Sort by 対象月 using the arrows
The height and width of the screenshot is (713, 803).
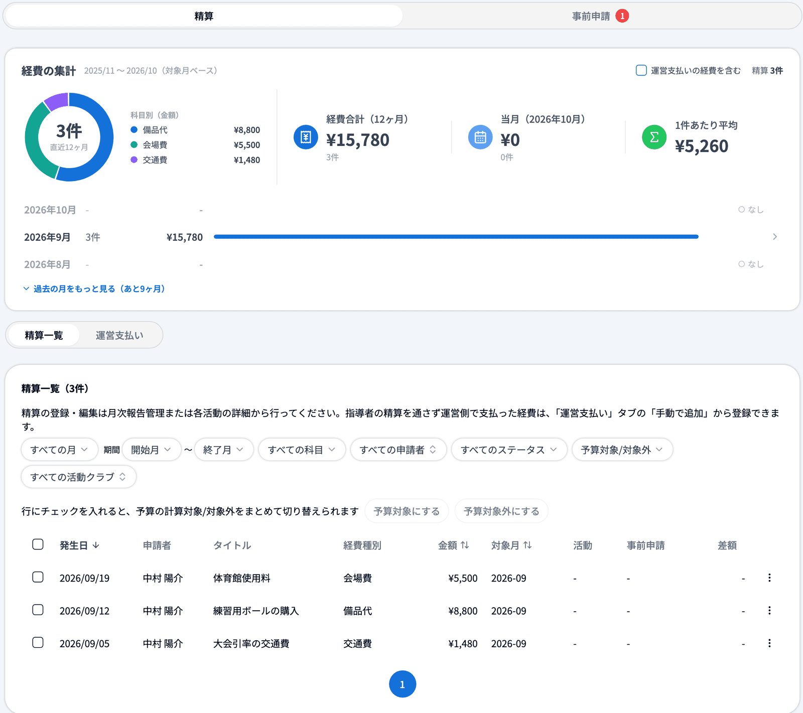pos(527,545)
